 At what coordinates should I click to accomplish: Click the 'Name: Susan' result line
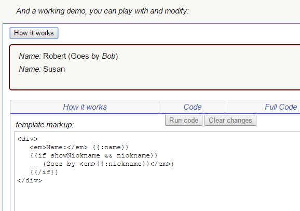[x=42, y=69]
